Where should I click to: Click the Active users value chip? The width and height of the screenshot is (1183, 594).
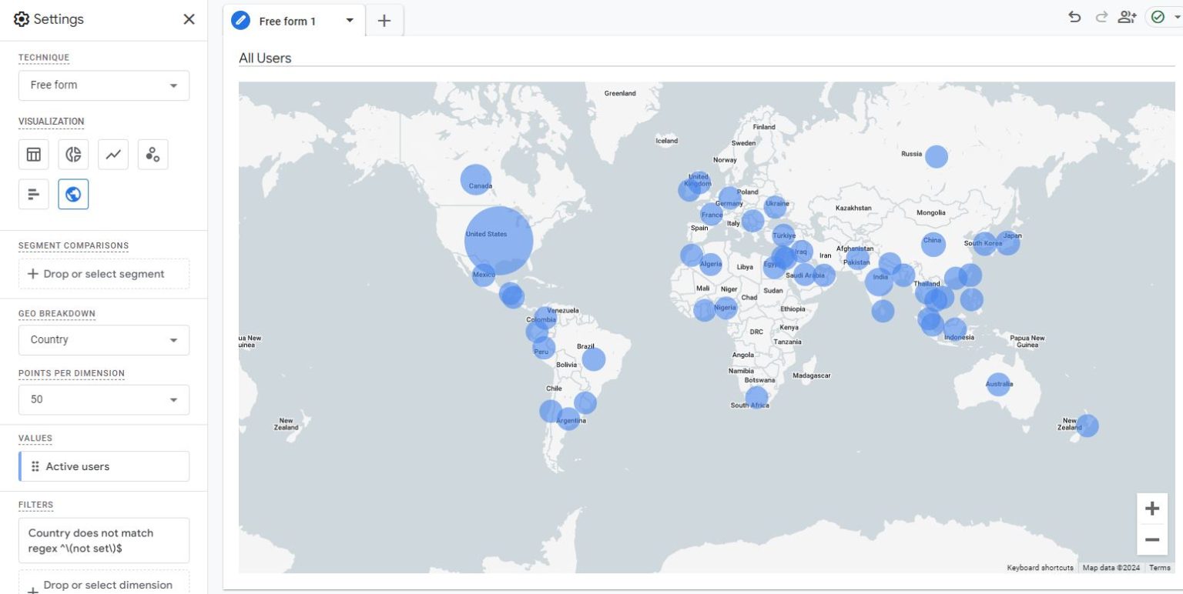(x=104, y=466)
